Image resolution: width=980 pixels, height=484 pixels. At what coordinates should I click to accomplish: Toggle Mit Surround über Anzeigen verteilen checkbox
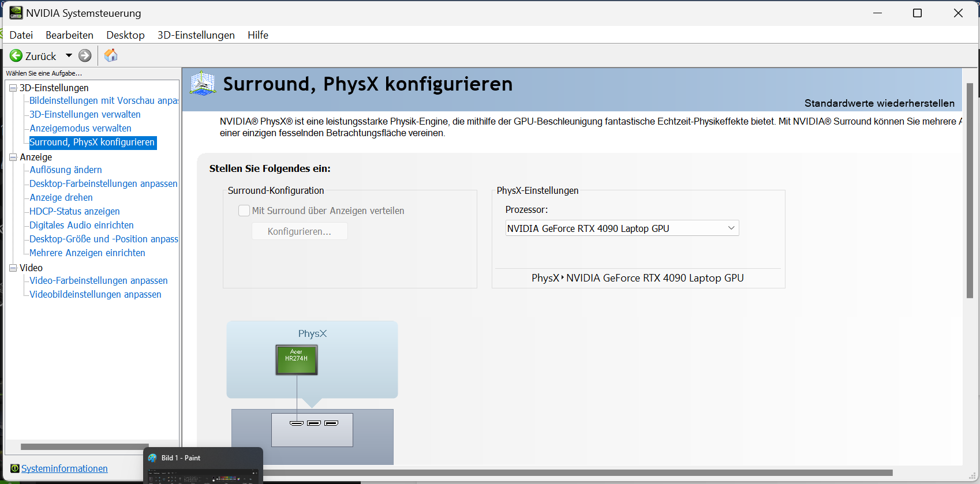click(244, 211)
